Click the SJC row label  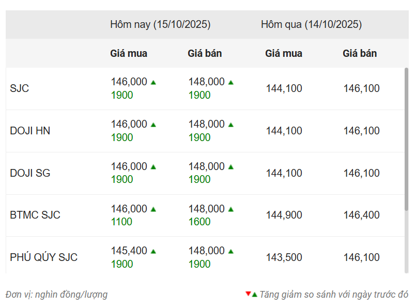pos(20,88)
